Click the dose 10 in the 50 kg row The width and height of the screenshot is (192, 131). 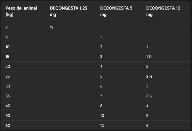click(x=102, y=116)
